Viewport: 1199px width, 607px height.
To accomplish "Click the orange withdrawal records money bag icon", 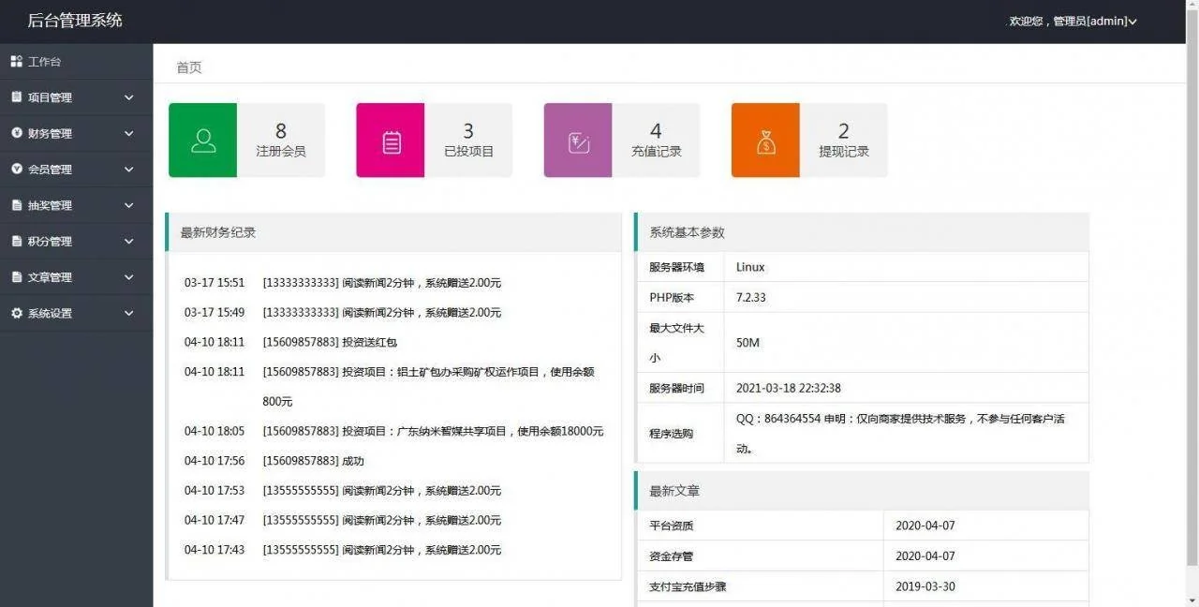I will pyautogui.click(x=765, y=141).
